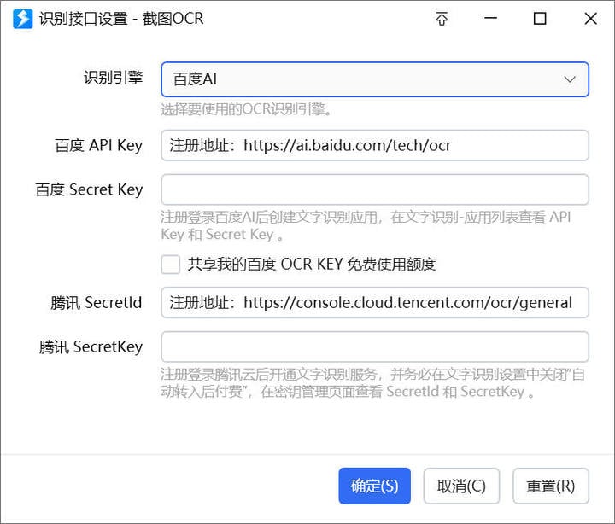Click the 识别引擎 field label
This screenshot has width=615, height=524.
pos(113,77)
